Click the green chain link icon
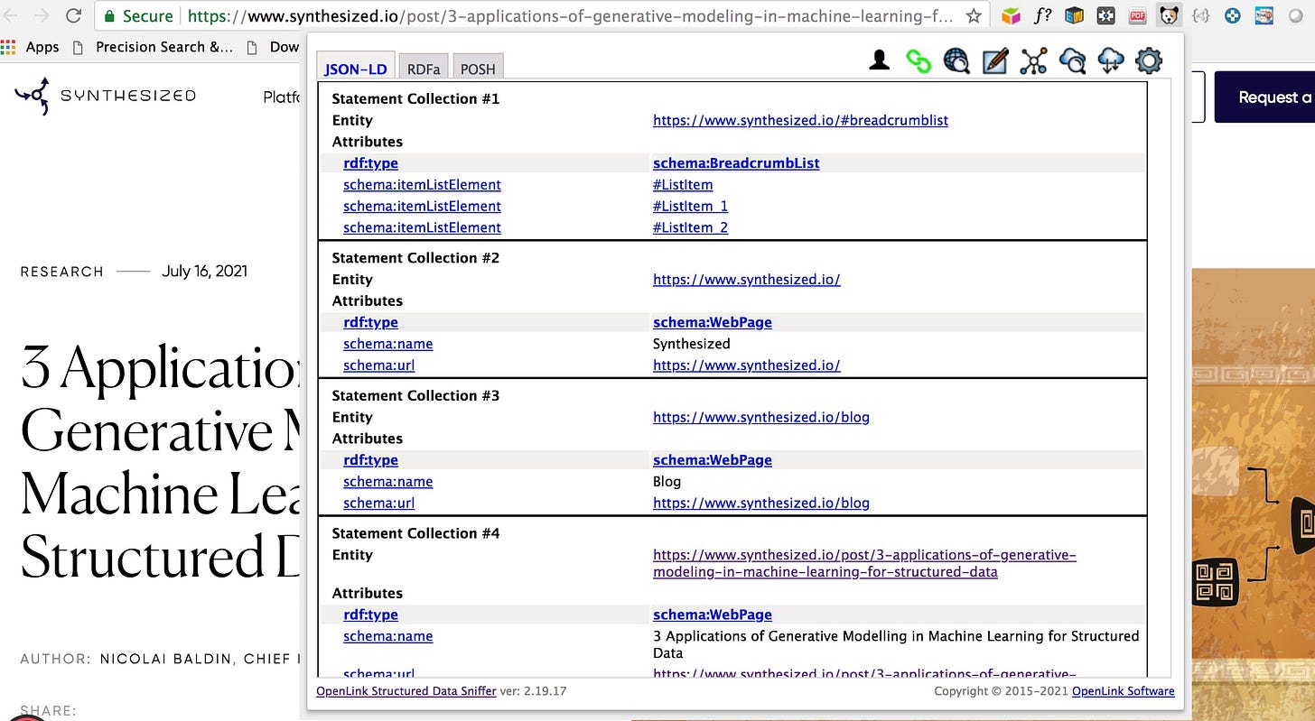The image size is (1315, 721). point(919,61)
